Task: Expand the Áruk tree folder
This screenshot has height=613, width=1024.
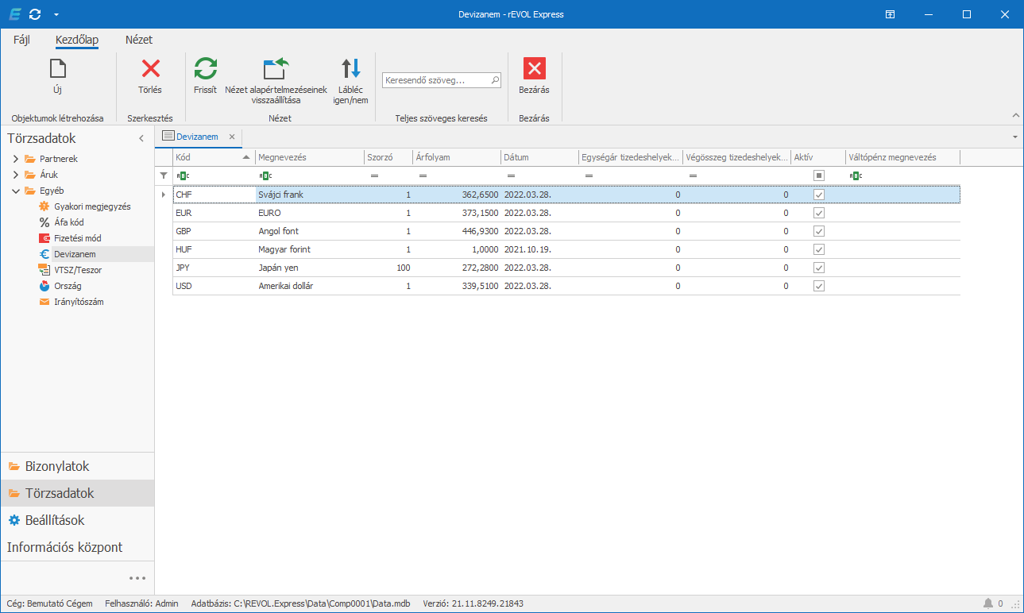Action: (15, 175)
